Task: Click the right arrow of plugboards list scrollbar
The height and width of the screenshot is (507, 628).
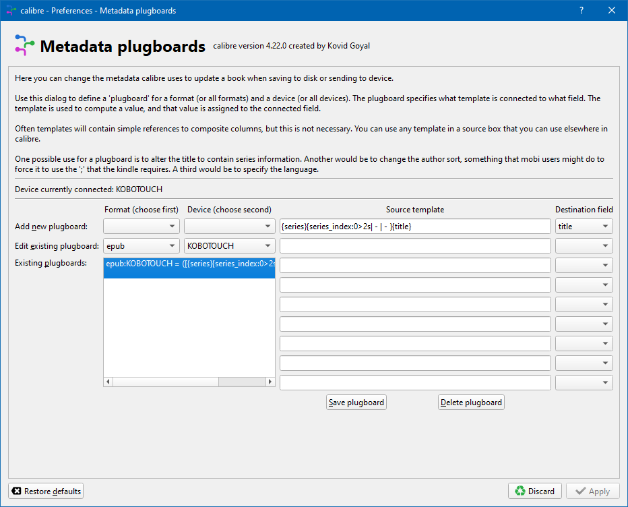Action: [x=270, y=382]
